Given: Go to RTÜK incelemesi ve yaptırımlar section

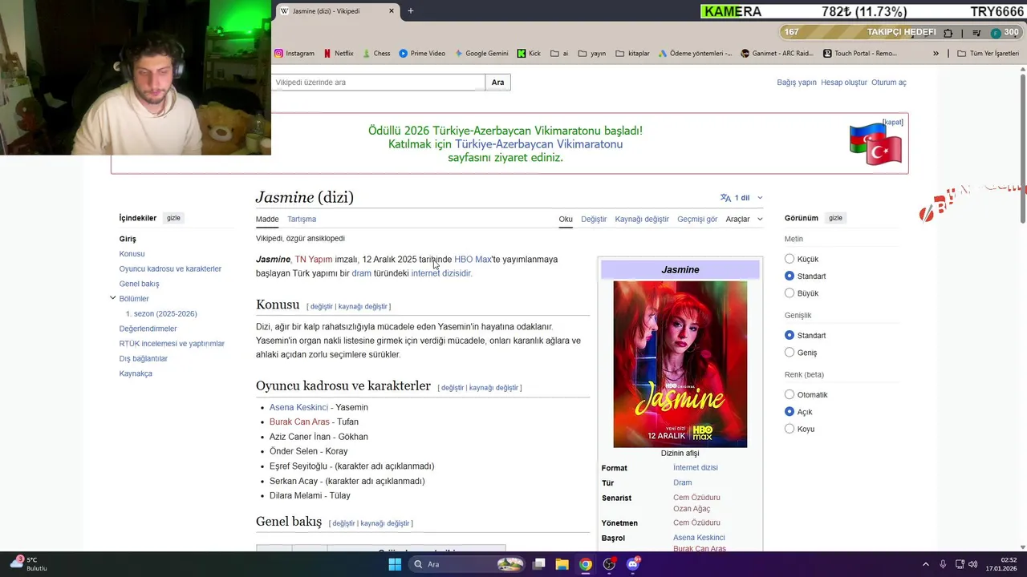Looking at the screenshot, I should click(x=172, y=344).
